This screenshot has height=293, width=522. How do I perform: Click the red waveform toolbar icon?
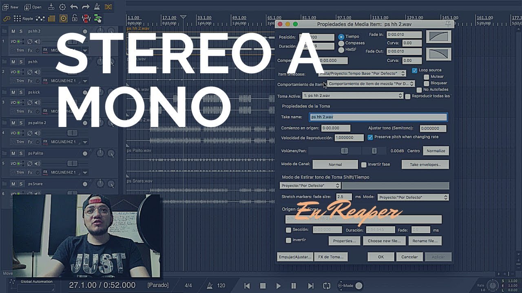tap(86, 18)
